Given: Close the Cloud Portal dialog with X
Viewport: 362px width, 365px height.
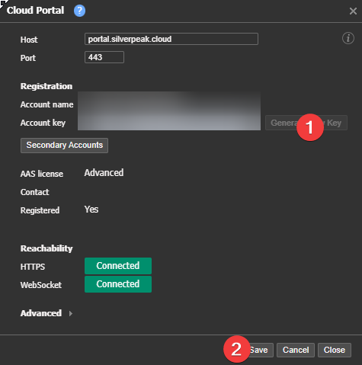Looking at the screenshot, I should [x=353, y=11].
